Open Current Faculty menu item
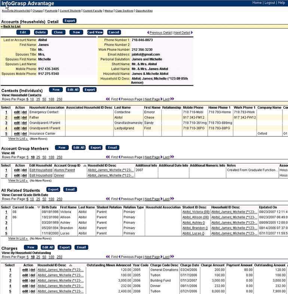The width and height of the screenshot is (288, 294). [x=93, y=11]
